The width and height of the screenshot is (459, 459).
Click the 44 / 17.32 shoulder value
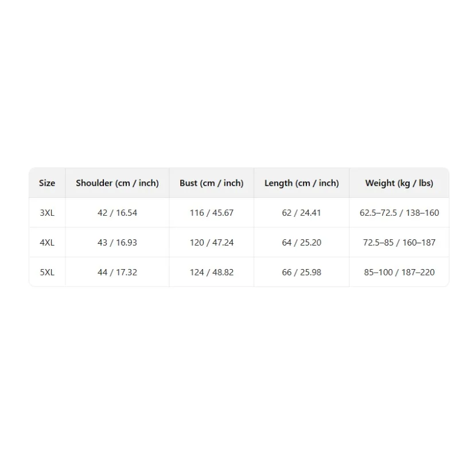pos(118,272)
